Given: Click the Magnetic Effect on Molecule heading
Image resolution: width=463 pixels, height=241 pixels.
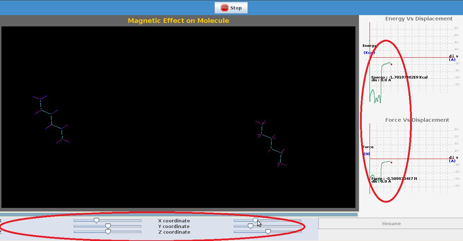Looking at the screenshot, I should (178, 21).
